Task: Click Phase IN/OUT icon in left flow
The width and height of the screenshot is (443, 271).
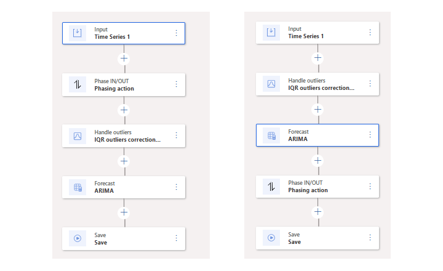Action: pos(78,84)
